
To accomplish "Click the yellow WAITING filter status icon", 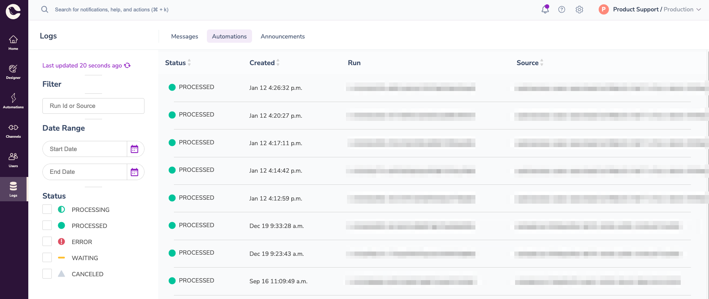I will (x=61, y=258).
